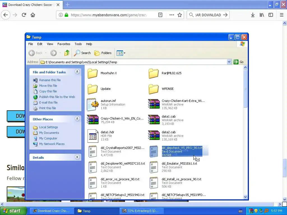Select the Update folder icon
This screenshot has width=287, height=215.
pos(92,89)
